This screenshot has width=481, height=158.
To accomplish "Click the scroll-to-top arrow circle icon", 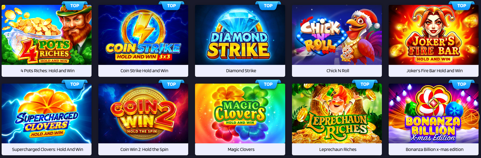I will tap(471, 117).
